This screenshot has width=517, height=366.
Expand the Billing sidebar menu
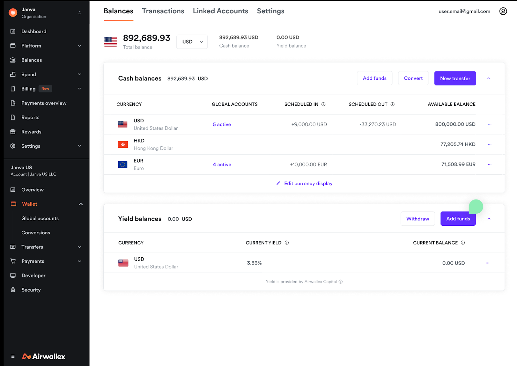coord(79,89)
